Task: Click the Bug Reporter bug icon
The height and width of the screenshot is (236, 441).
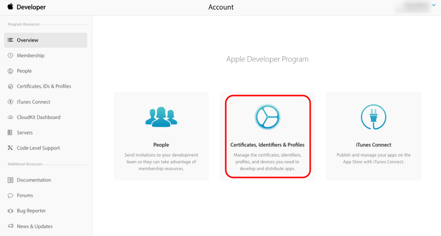Action: pos(10,211)
